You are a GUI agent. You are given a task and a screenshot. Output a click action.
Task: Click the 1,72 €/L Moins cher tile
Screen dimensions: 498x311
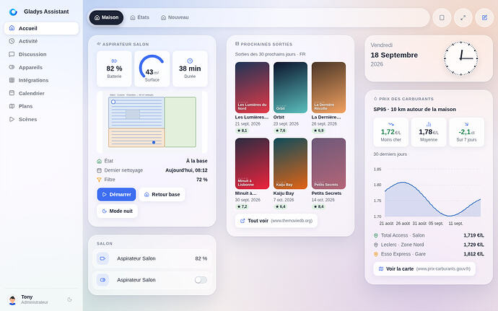[390, 132]
